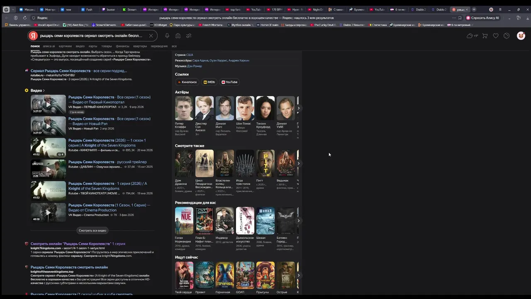
Task: Open French Montana bookmark
Action: coord(212,25)
